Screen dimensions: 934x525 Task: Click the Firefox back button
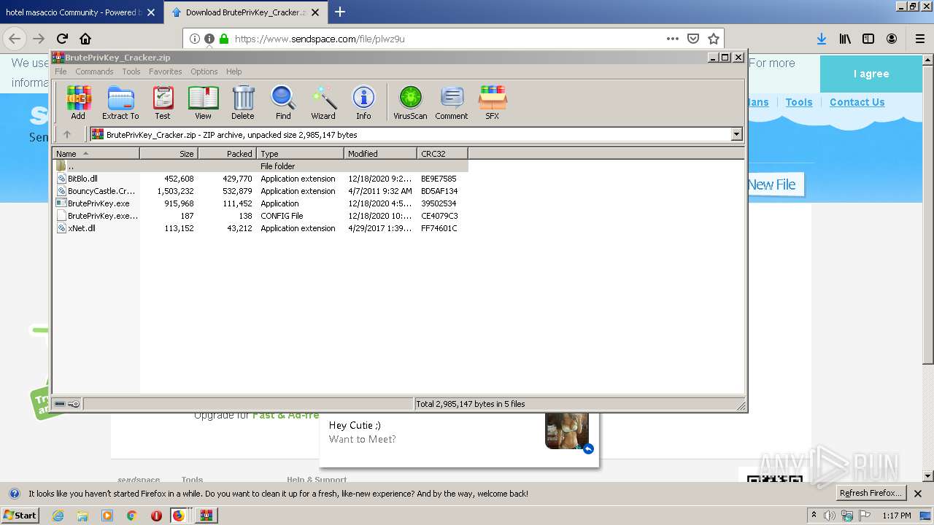point(15,39)
